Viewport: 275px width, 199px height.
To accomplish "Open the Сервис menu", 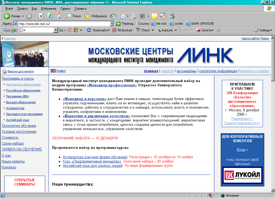I will pyautogui.click(x=66, y=9).
